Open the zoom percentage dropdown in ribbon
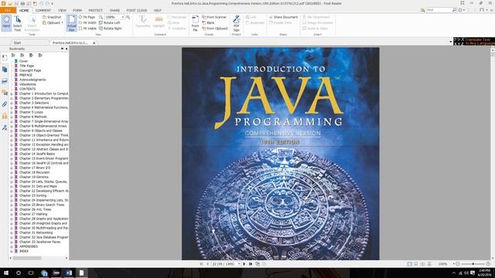 pyautogui.click(x=123, y=17)
